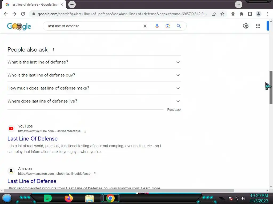
Task: Click the scroll down arrow
Action: [271, 187]
